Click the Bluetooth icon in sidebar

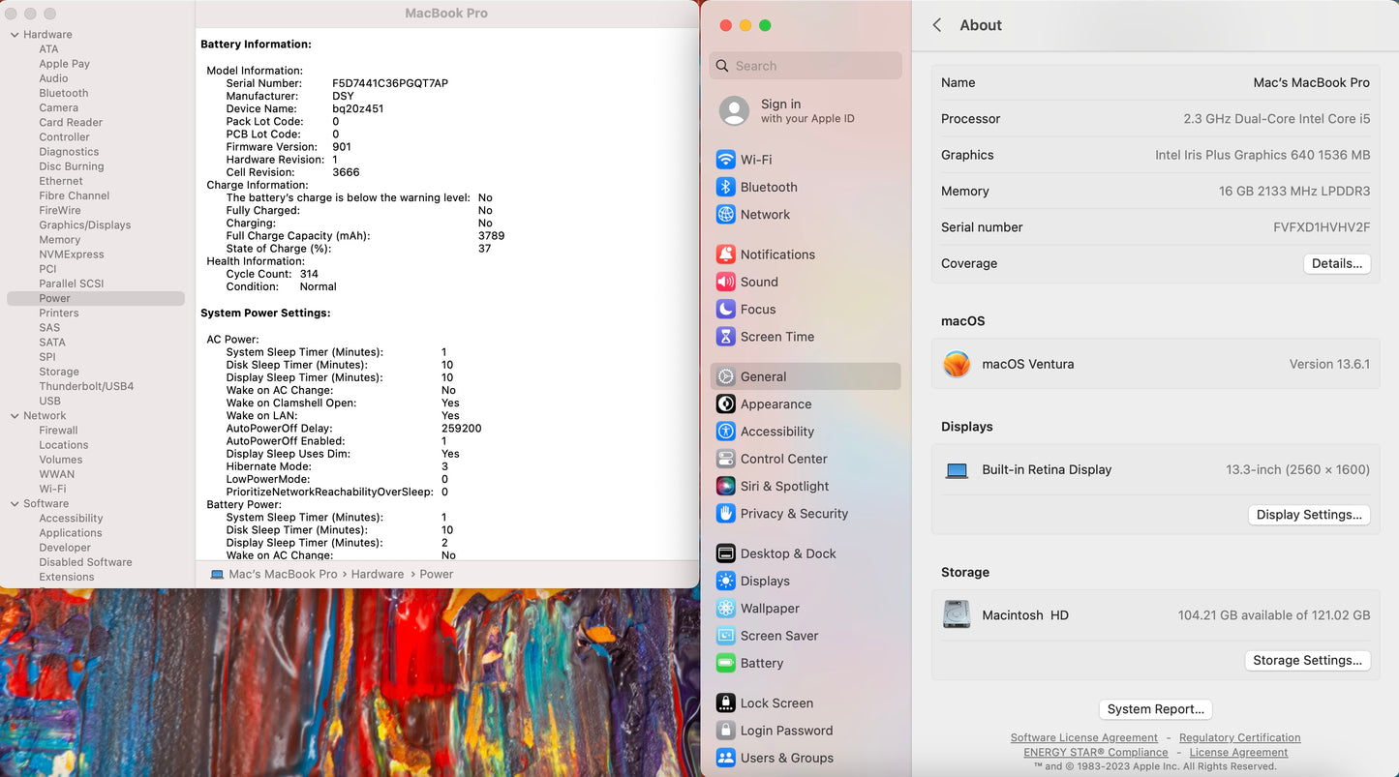click(x=725, y=187)
